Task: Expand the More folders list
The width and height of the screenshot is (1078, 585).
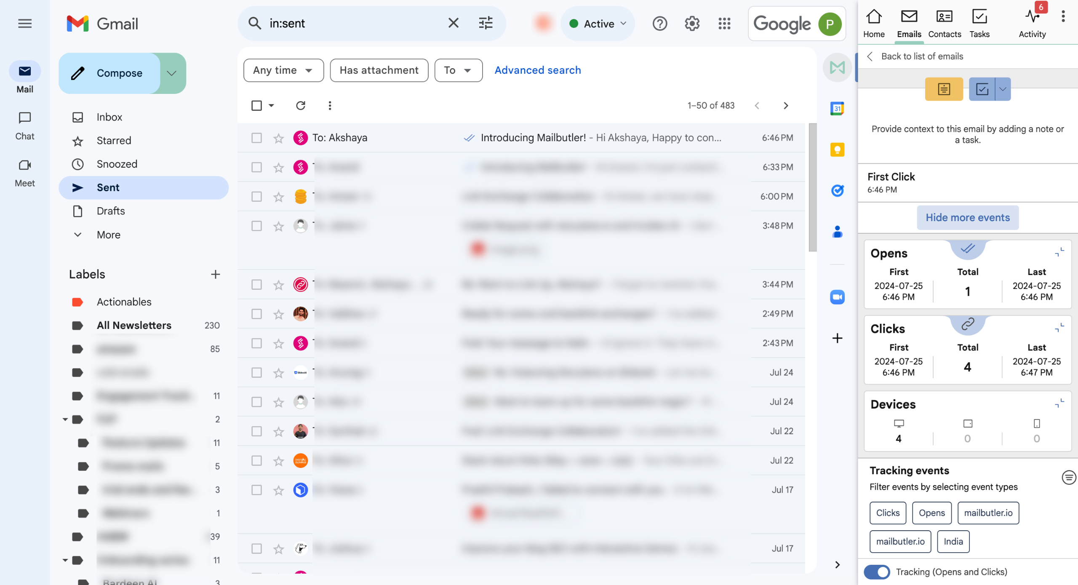Action: tap(109, 235)
